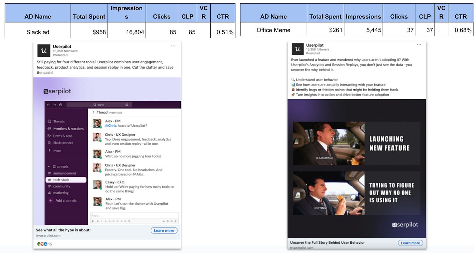Click Userpilot wordmark logo in Slack ad image

coord(57,91)
